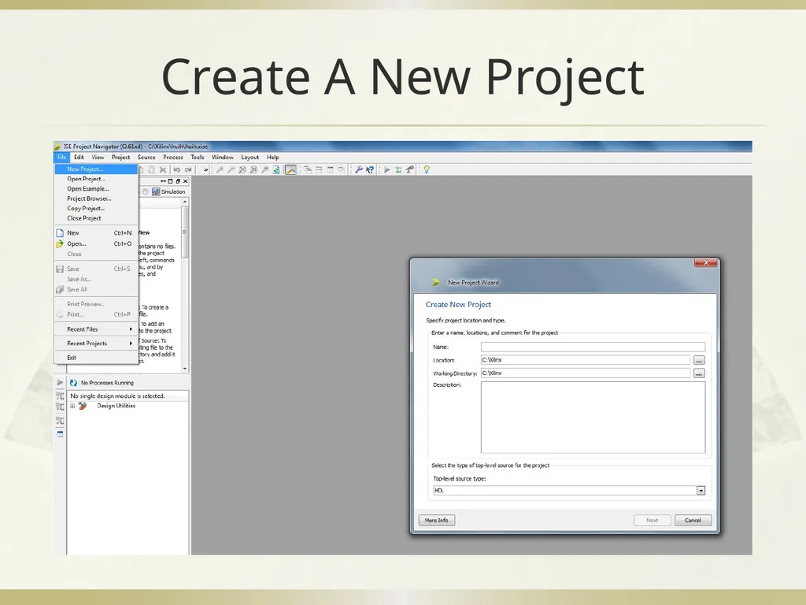Choose New Project... from File menu
Image resolution: width=806 pixels, height=605 pixels.
pos(96,169)
